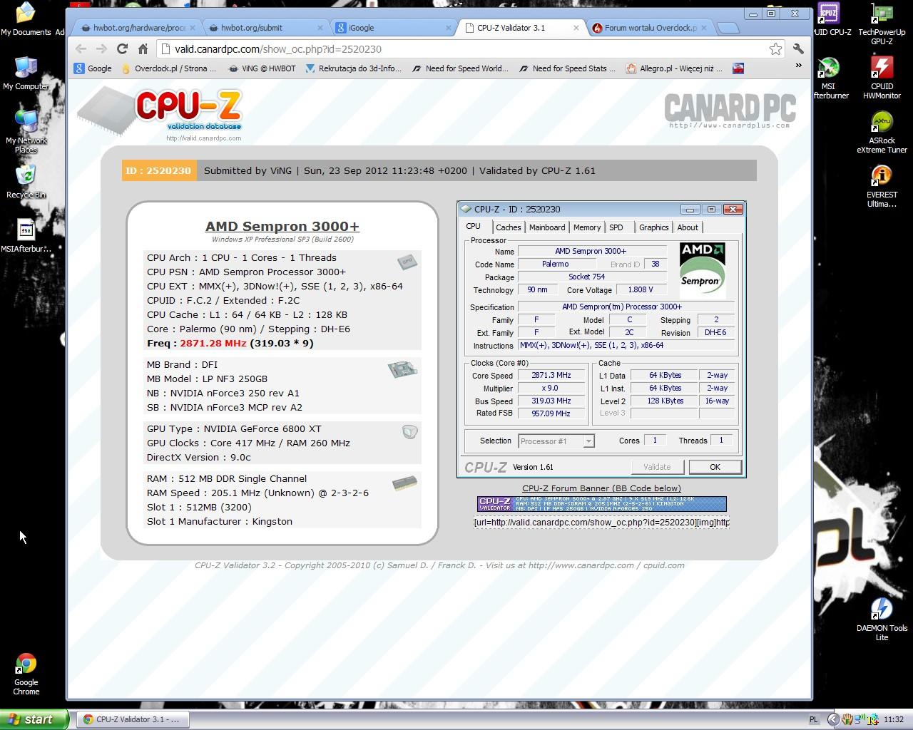Select the Memory tab in CPU-Z
Screen dimensions: 913x730
(x=586, y=227)
